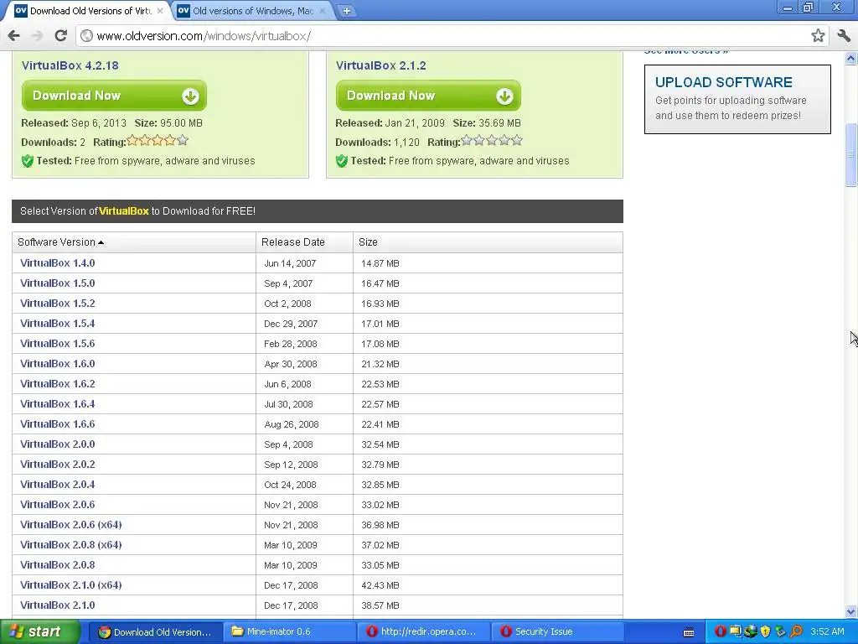Image resolution: width=858 pixels, height=644 pixels.
Task: Click the browser forward arrow
Action: pyautogui.click(x=37, y=36)
